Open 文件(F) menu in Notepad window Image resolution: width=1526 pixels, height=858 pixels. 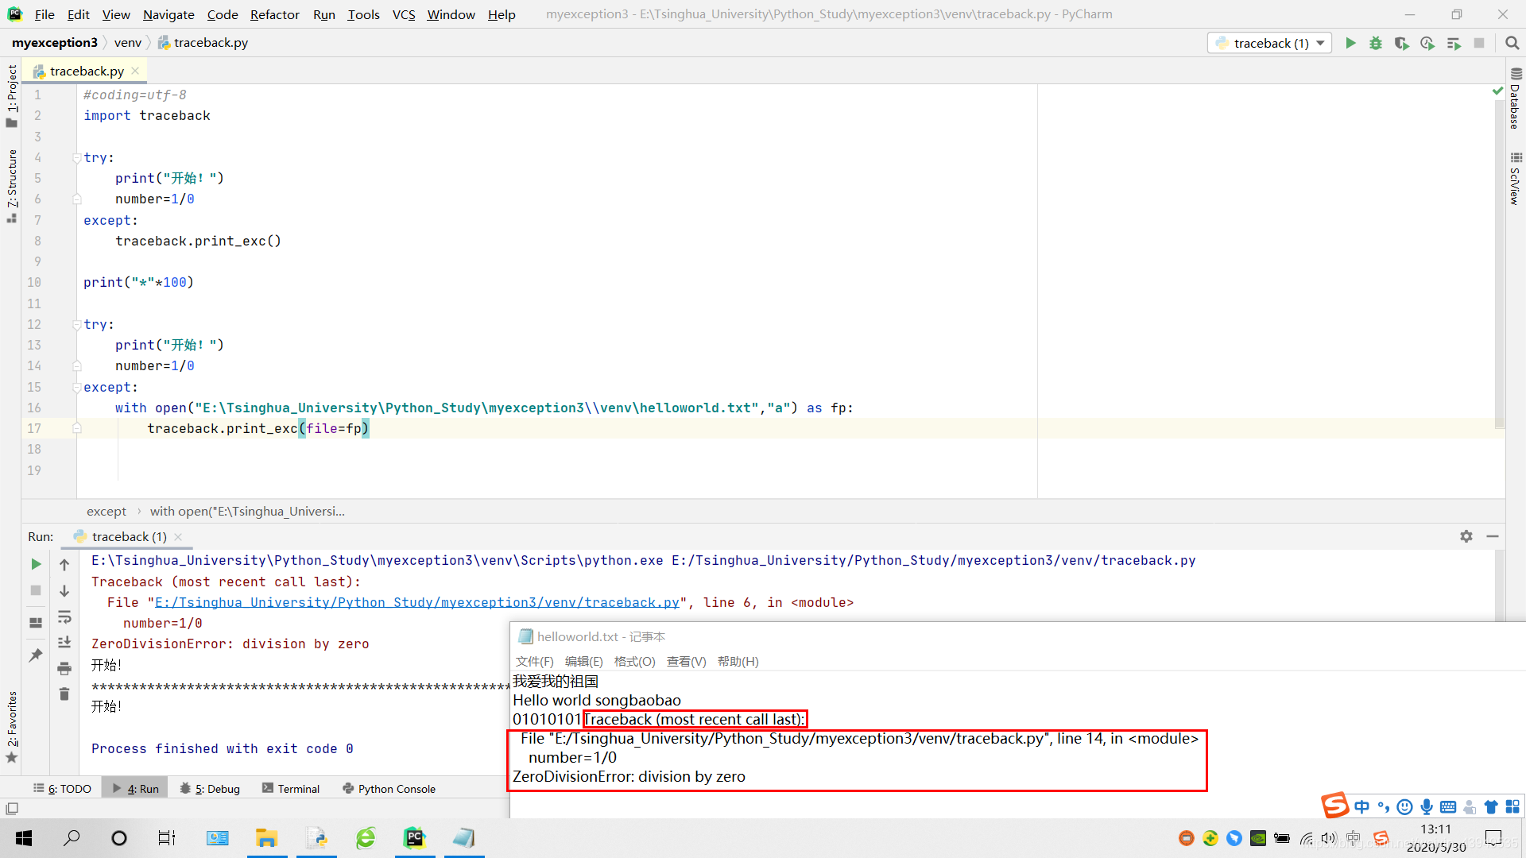click(x=534, y=661)
